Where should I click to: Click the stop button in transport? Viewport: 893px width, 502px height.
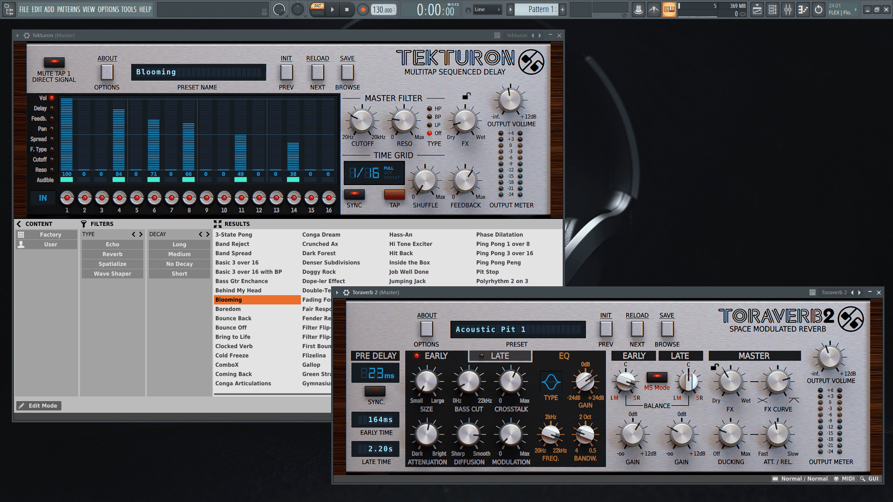click(347, 9)
